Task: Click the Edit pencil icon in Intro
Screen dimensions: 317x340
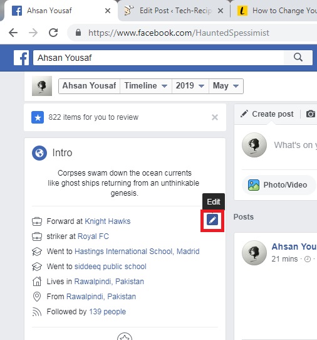Action: (x=212, y=220)
